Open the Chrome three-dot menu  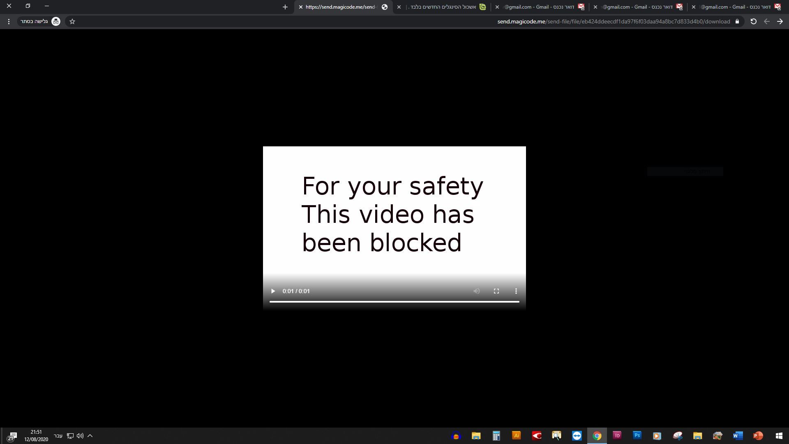(x=9, y=21)
